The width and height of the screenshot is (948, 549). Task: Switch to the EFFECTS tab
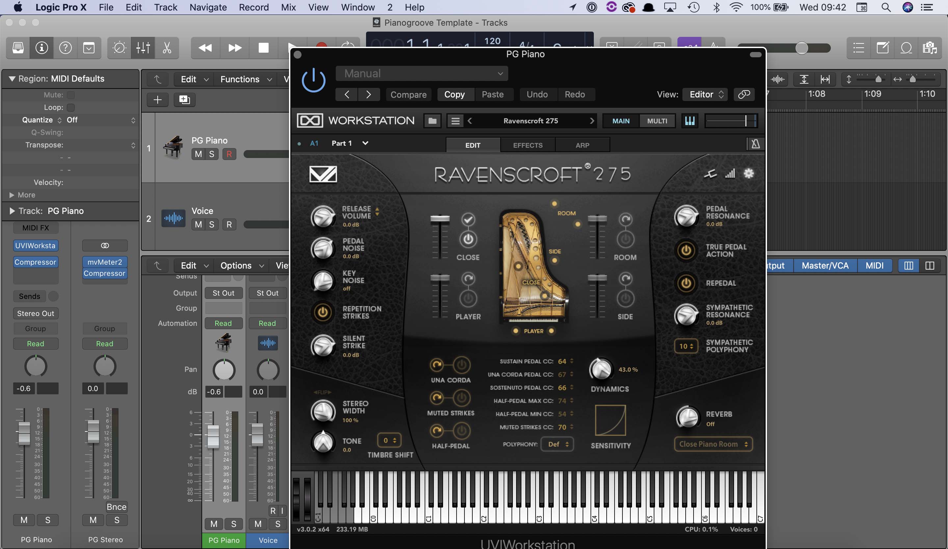point(527,144)
